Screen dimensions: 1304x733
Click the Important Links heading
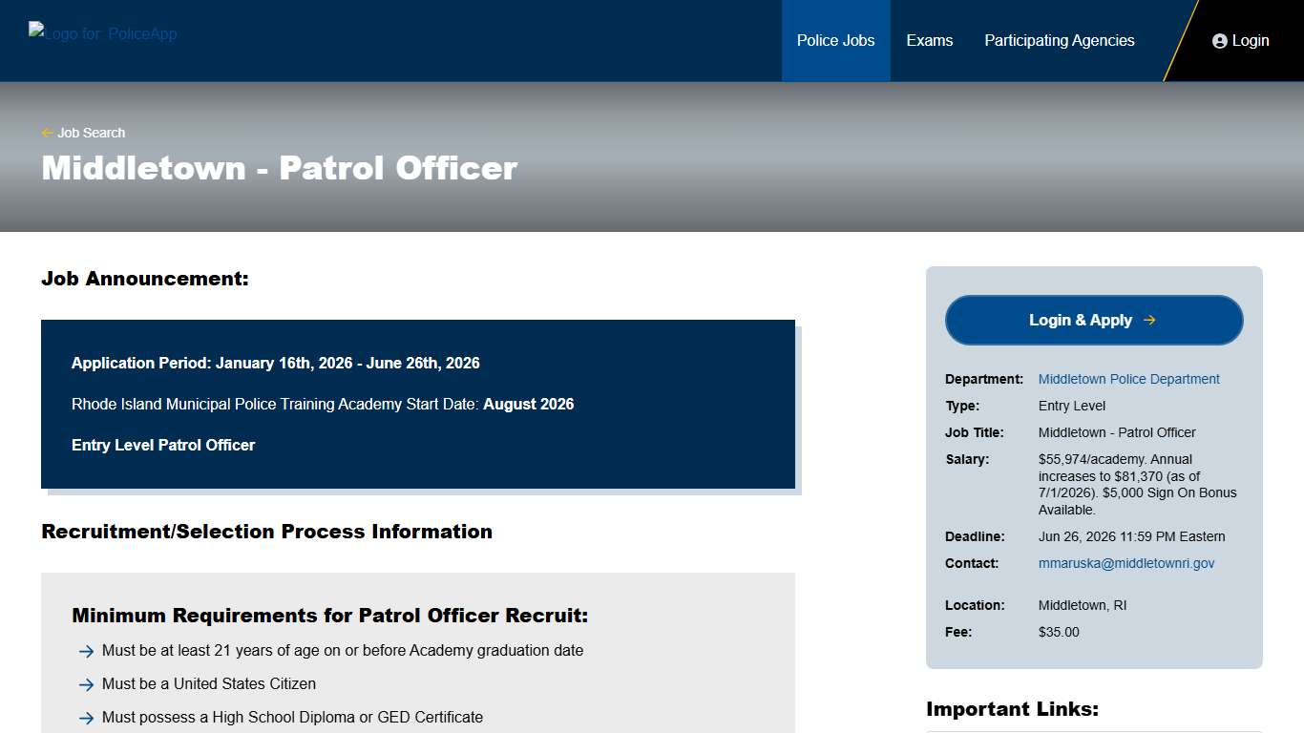click(1012, 708)
